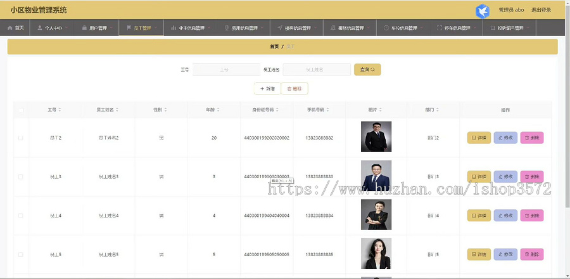Expand the 业主信息管理 dropdown arrow
Viewport: 570px width, 279px height.
point(208,28)
